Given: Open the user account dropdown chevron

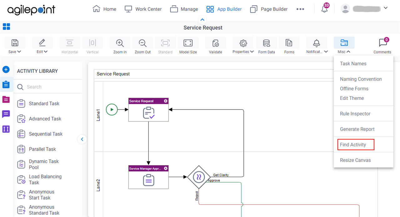Looking at the screenshot, I should coord(385,8).
